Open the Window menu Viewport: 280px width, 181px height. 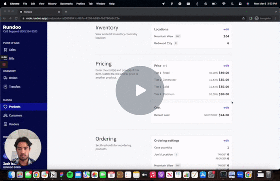click(101, 4)
